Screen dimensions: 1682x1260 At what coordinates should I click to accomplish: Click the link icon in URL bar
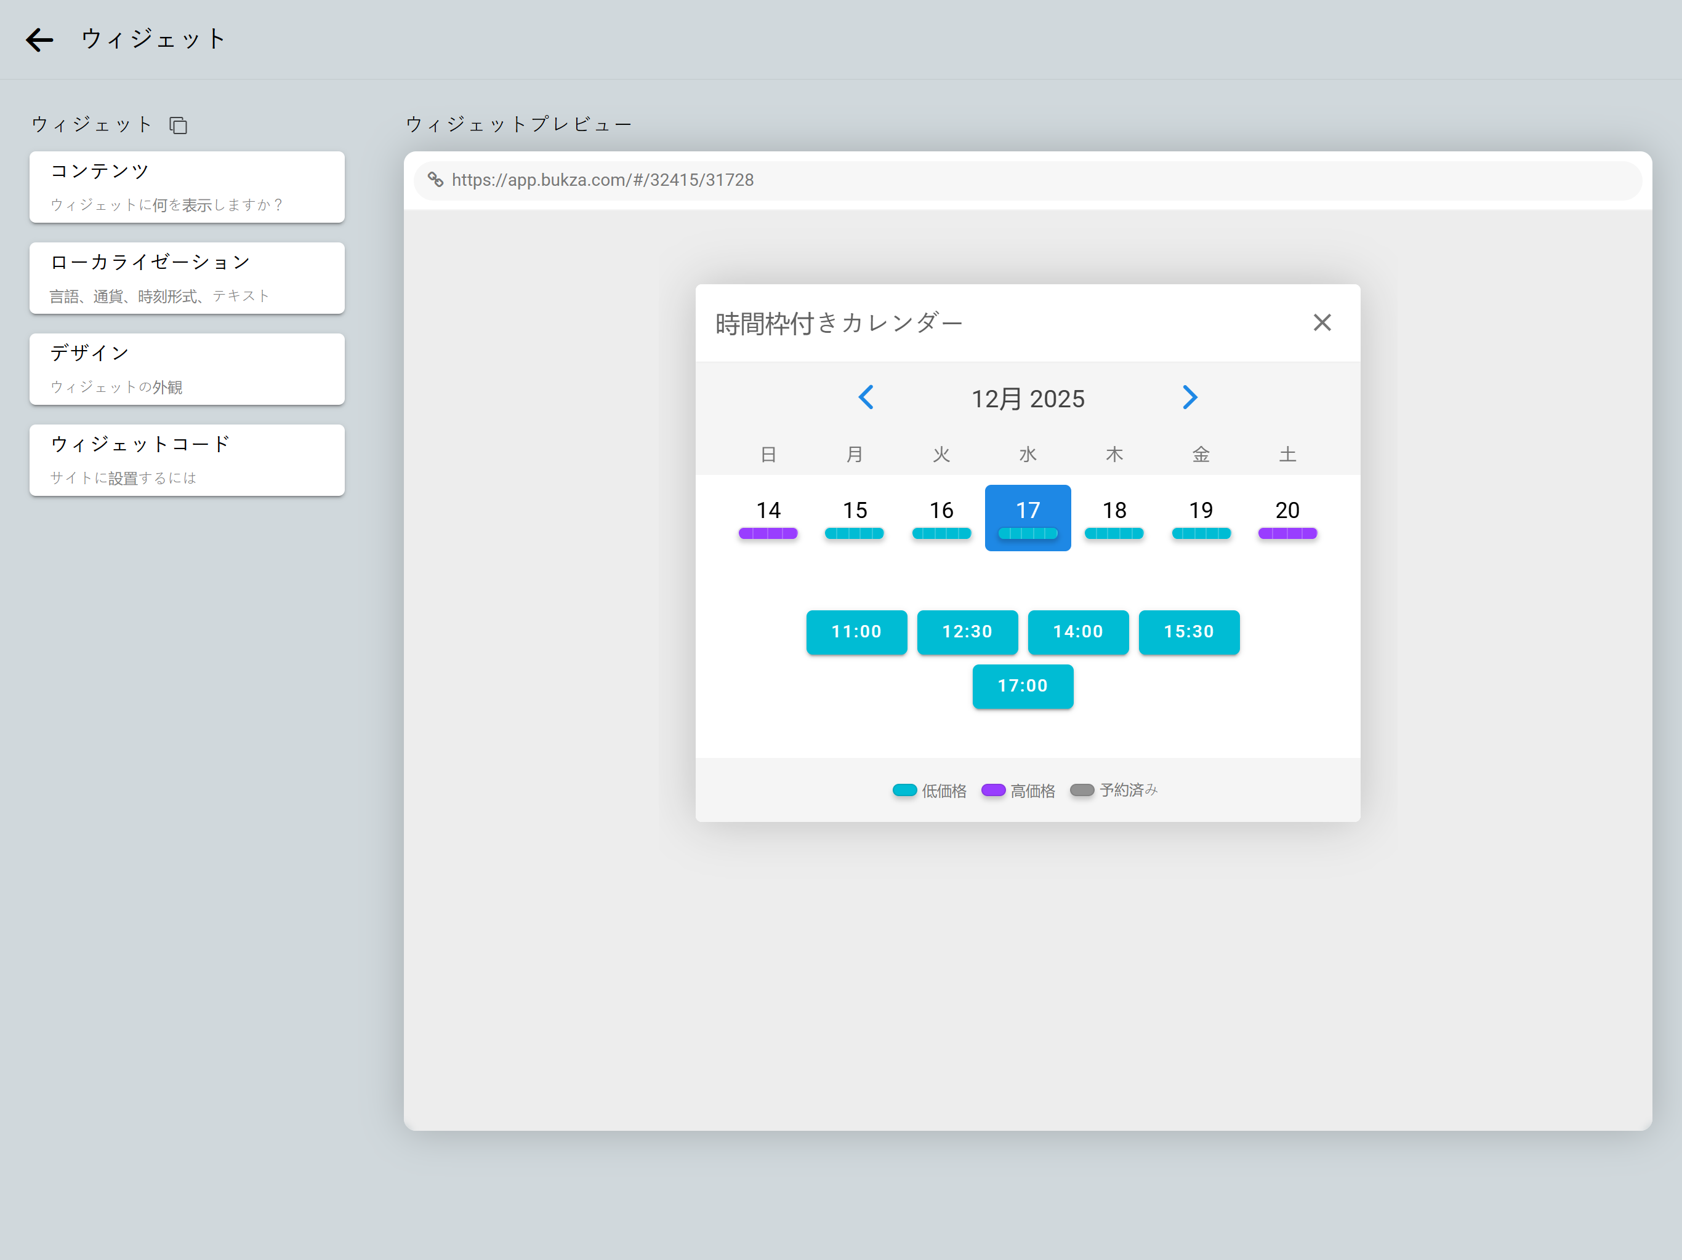click(435, 180)
